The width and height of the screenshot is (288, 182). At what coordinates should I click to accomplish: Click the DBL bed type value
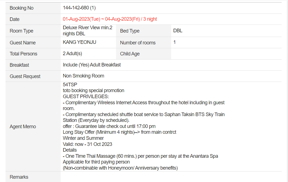pos(178,31)
